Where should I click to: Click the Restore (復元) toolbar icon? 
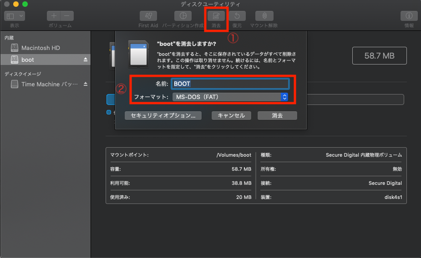tap(237, 16)
